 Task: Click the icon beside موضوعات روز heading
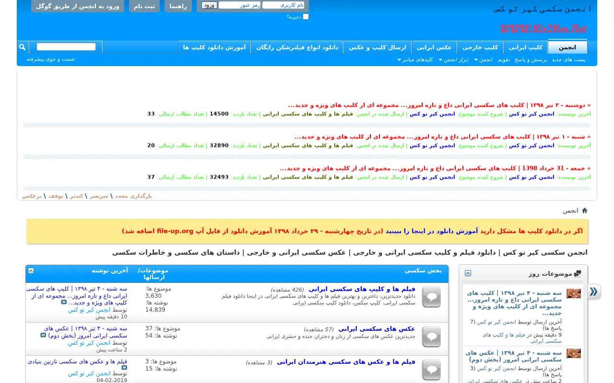[577, 274]
